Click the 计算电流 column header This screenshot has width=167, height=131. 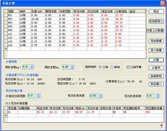[x=122, y=11]
